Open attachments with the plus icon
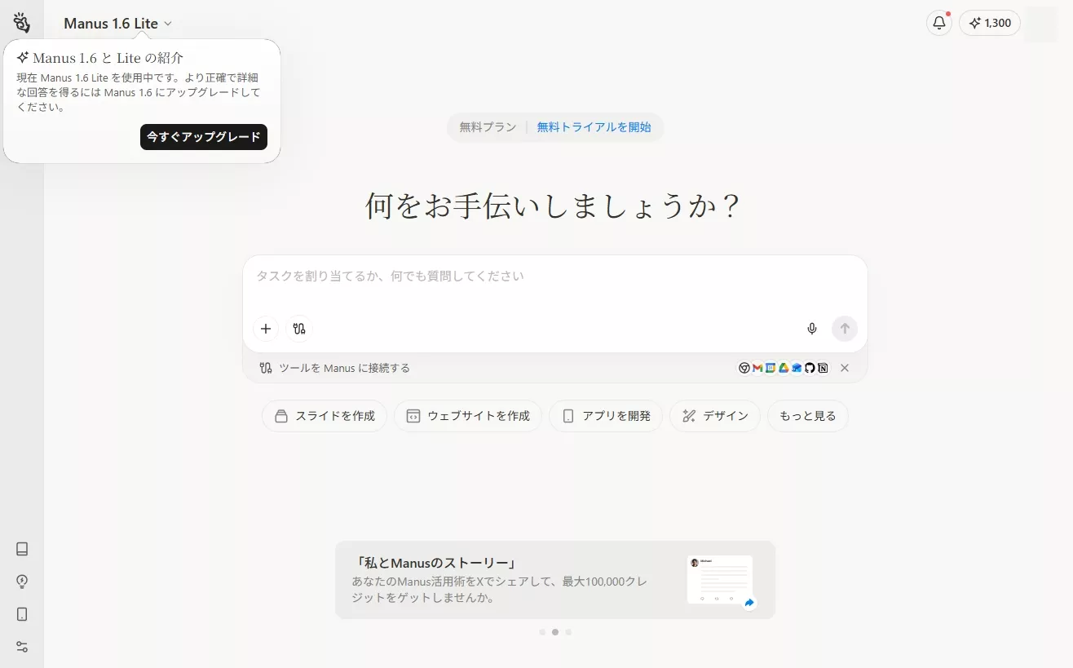This screenshot has height=668, width=1073. 266,328
